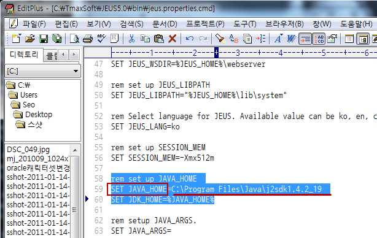Open the [C:] drive dropdown
The height and width of the screenshot is (238, 377).
coord(76,71)
